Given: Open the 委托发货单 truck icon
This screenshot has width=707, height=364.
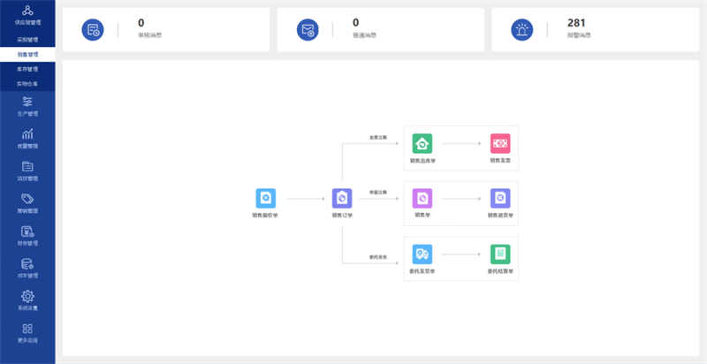Looking at the screenshot, I should (422, 254).
